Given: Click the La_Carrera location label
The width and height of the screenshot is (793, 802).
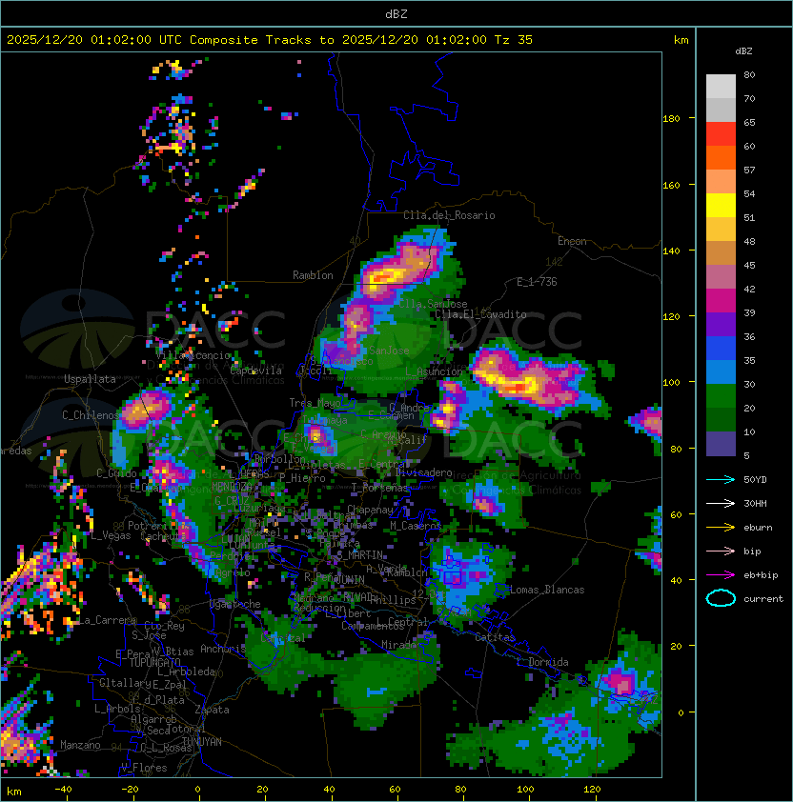Looking at the screenshot, I should coord(102,620).
